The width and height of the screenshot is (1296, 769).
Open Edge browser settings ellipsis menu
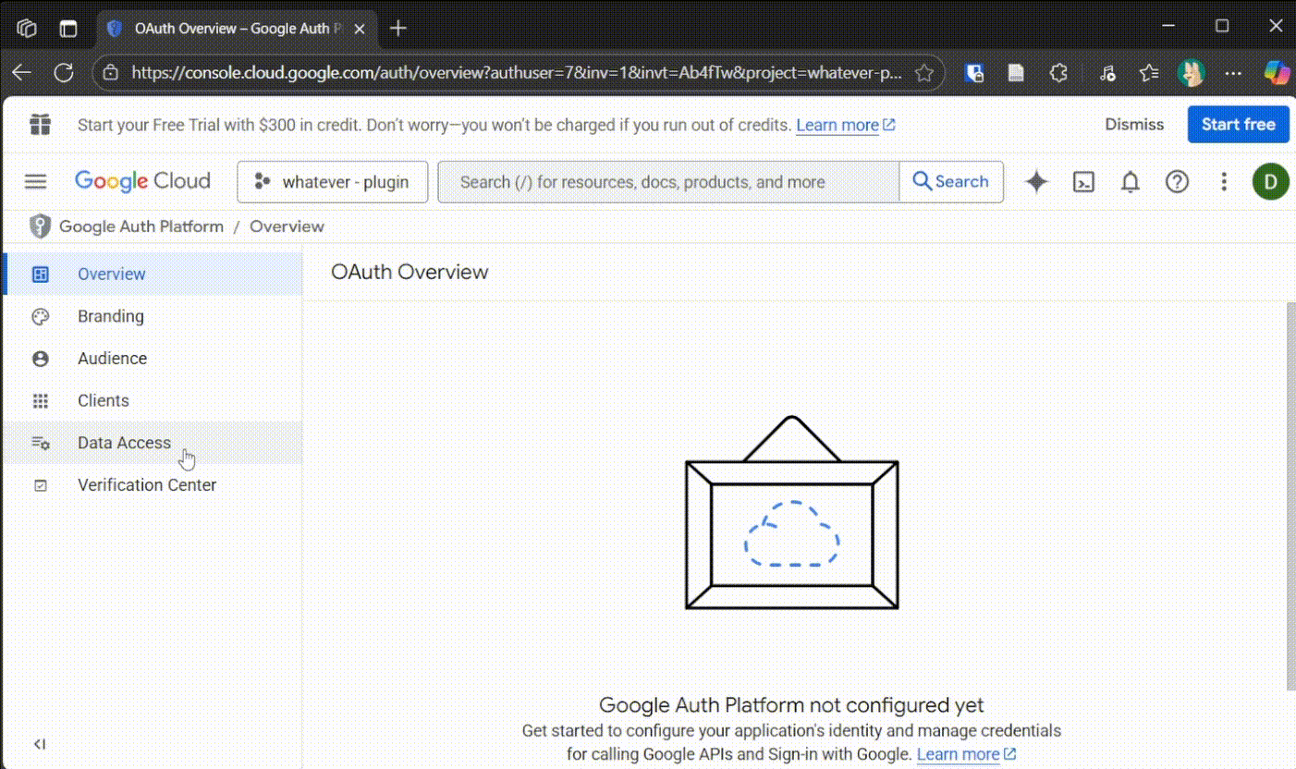coord(1233,73)
